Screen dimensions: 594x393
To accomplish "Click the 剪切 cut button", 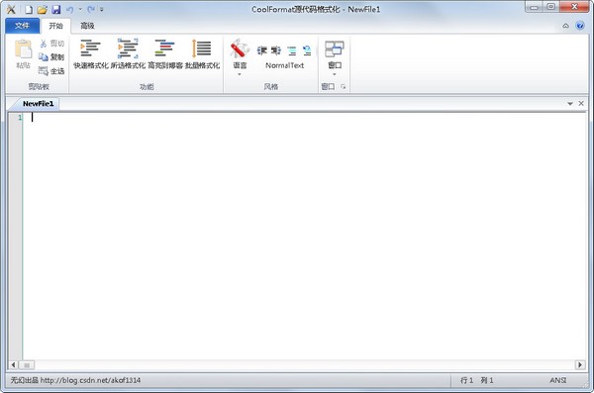I will pos(51,44).
